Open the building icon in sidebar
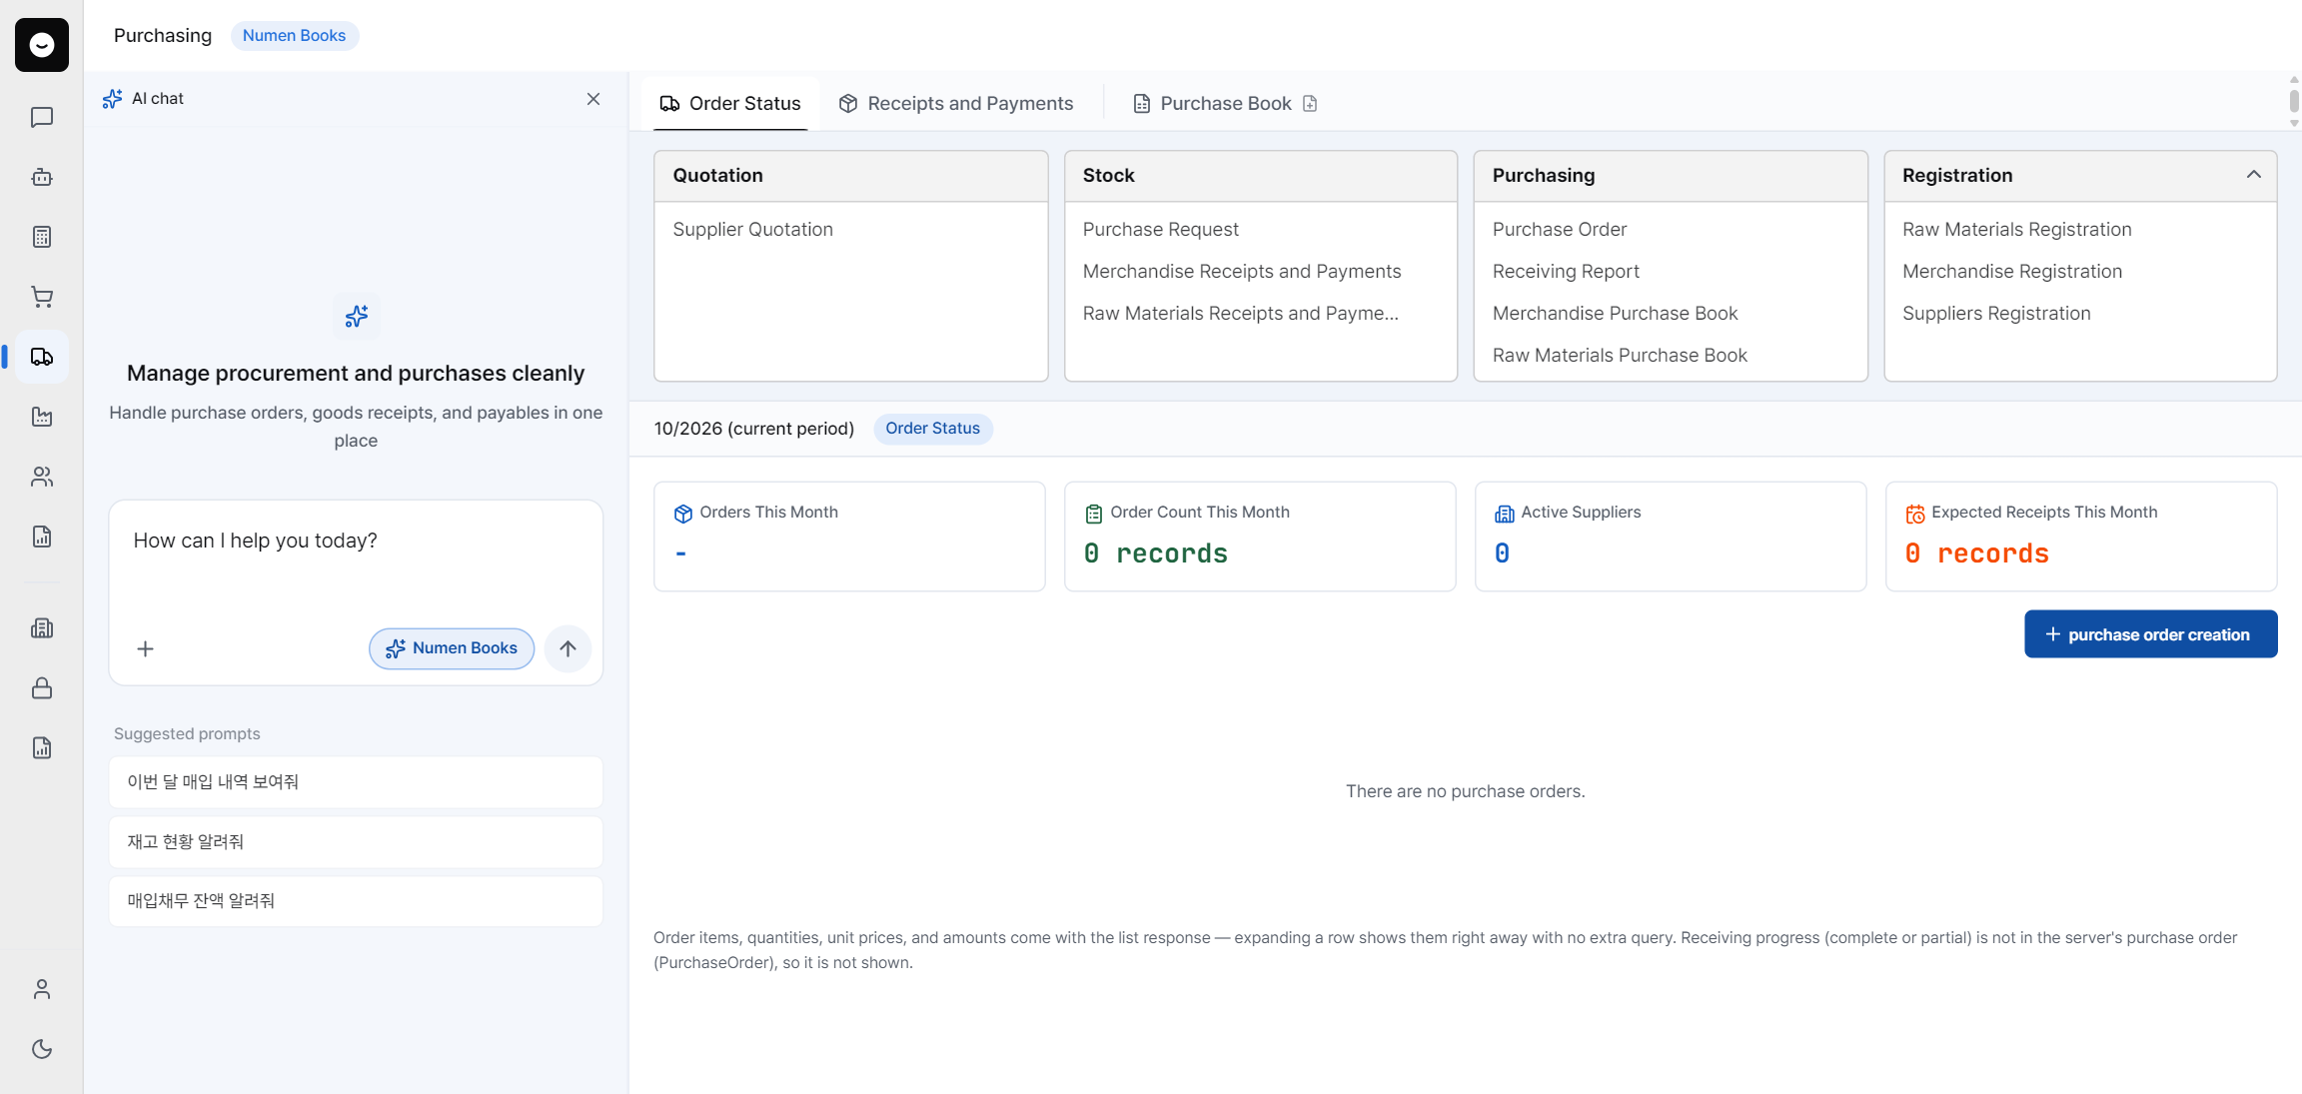 42,628
